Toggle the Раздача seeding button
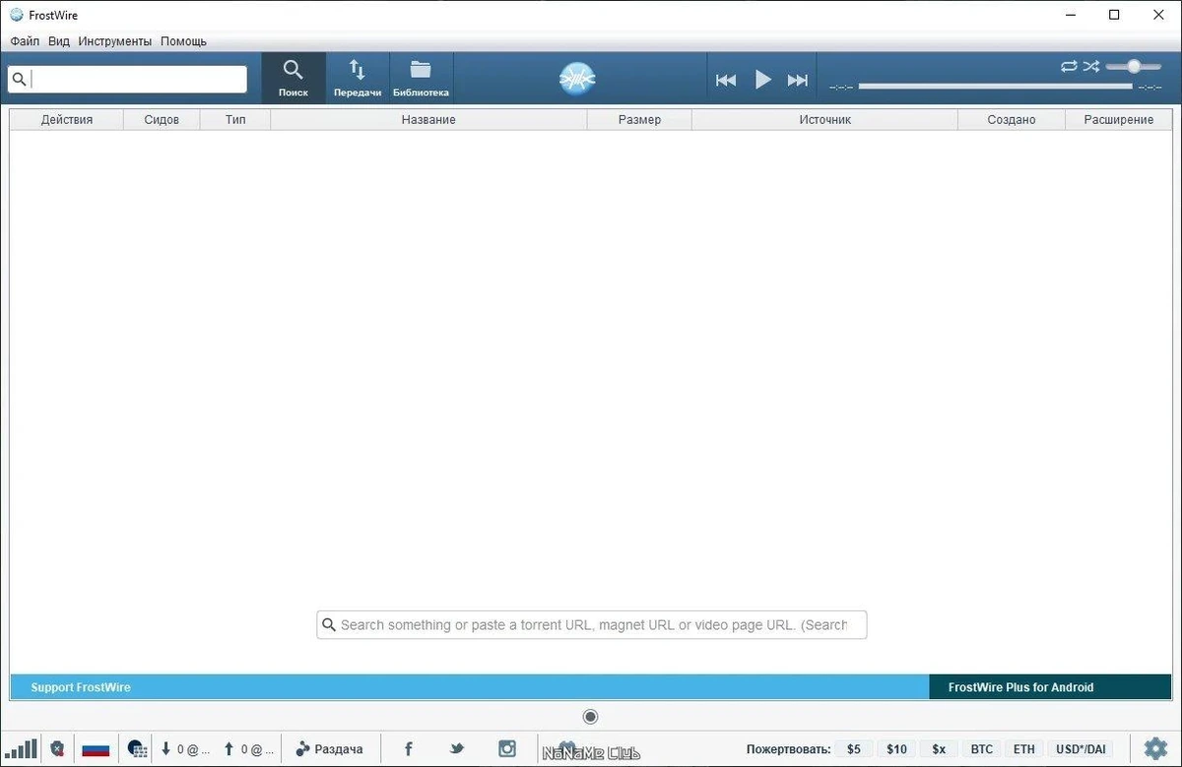This screenshot has height=767, width=1182. tap(329, 749)
